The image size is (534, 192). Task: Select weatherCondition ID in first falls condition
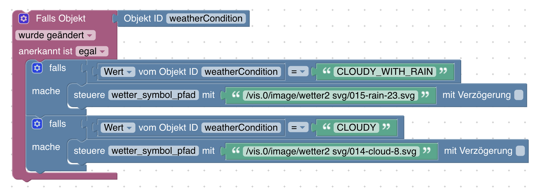[x=241, y=72]
